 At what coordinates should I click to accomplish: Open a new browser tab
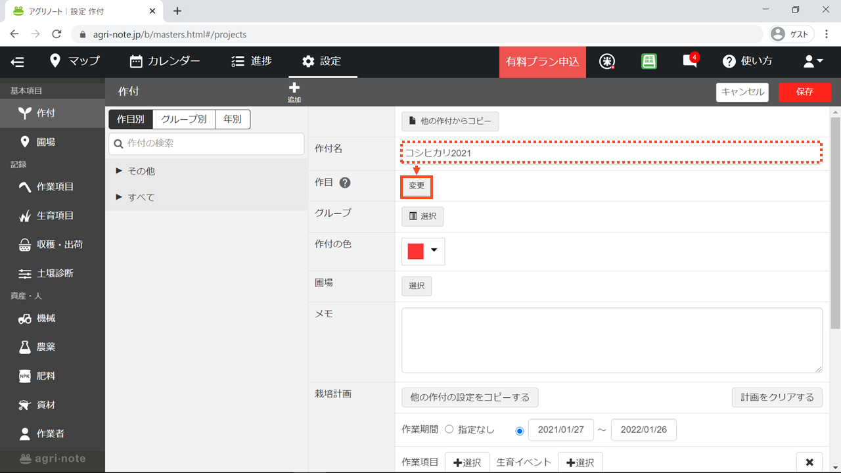click(x=177, y=11)
